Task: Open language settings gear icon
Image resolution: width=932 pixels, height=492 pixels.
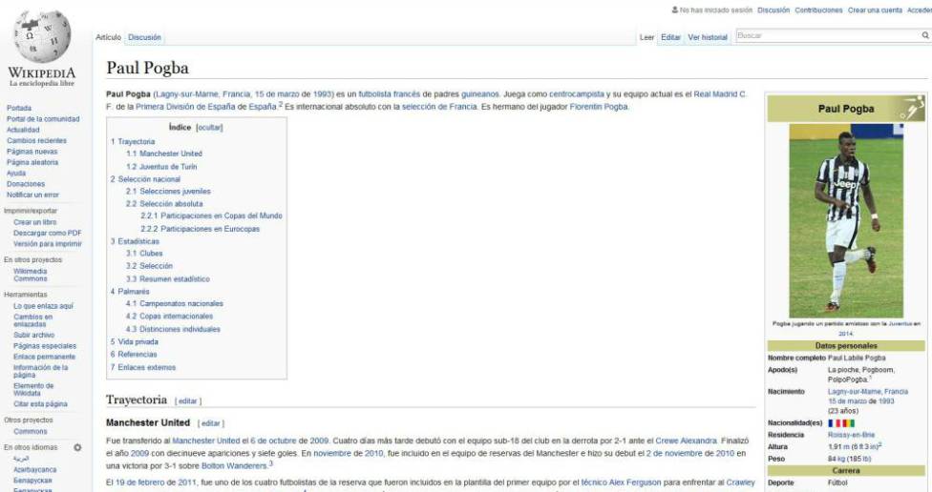Action: coord(77,447)
